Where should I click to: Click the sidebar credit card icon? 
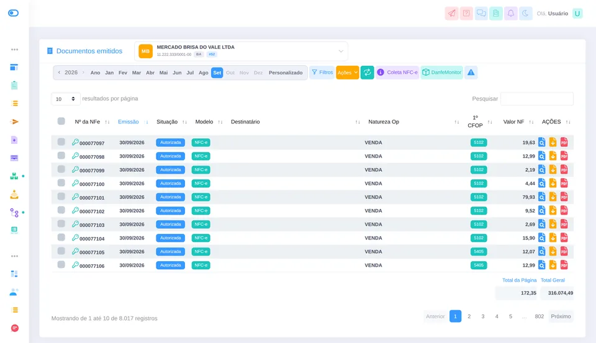[x=14, y=158]
